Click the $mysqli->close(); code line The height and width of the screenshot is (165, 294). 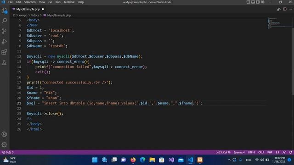pos(45,114)
